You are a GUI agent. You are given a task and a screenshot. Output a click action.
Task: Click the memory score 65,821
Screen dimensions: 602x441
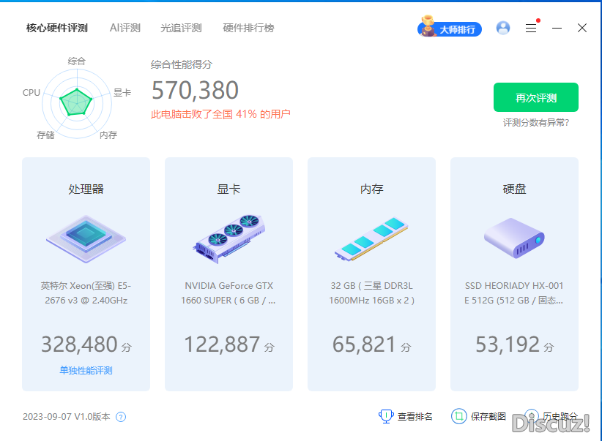coord(364,344)
